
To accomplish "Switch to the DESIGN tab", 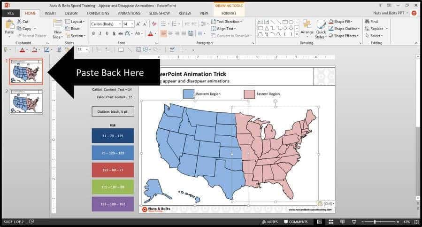I will [71, 13].
